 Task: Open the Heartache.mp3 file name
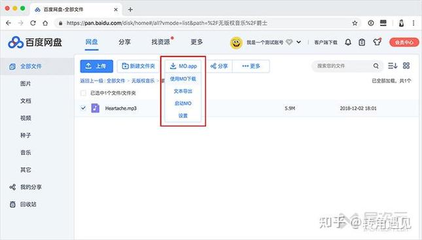121,109
